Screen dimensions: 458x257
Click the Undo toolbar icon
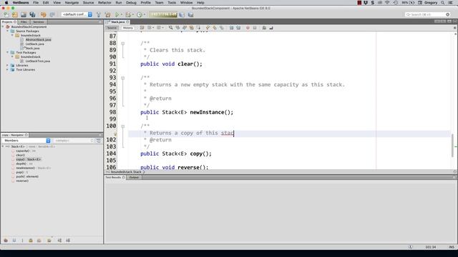(x=43, y=14)
